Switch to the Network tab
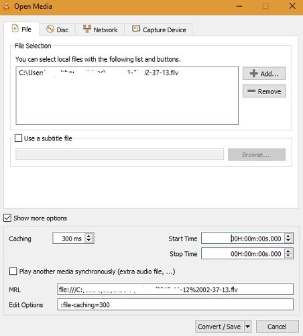This screenshot has width=303, height=336. click(100, 30)
